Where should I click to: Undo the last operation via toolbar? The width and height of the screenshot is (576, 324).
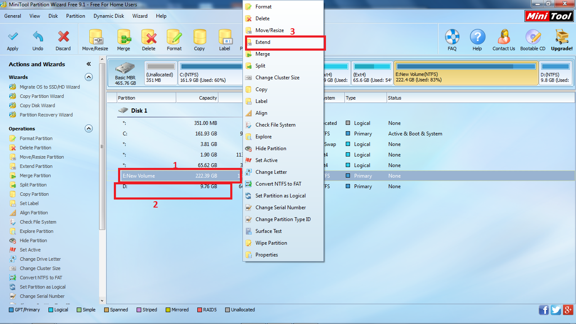[x=38, y=37]
